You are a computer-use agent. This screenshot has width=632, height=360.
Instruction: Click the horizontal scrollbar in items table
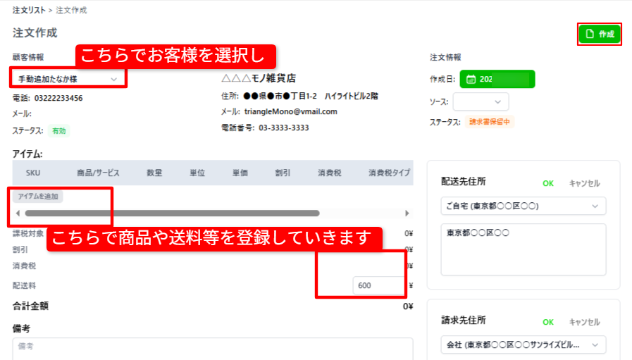[x=172, y=213]
